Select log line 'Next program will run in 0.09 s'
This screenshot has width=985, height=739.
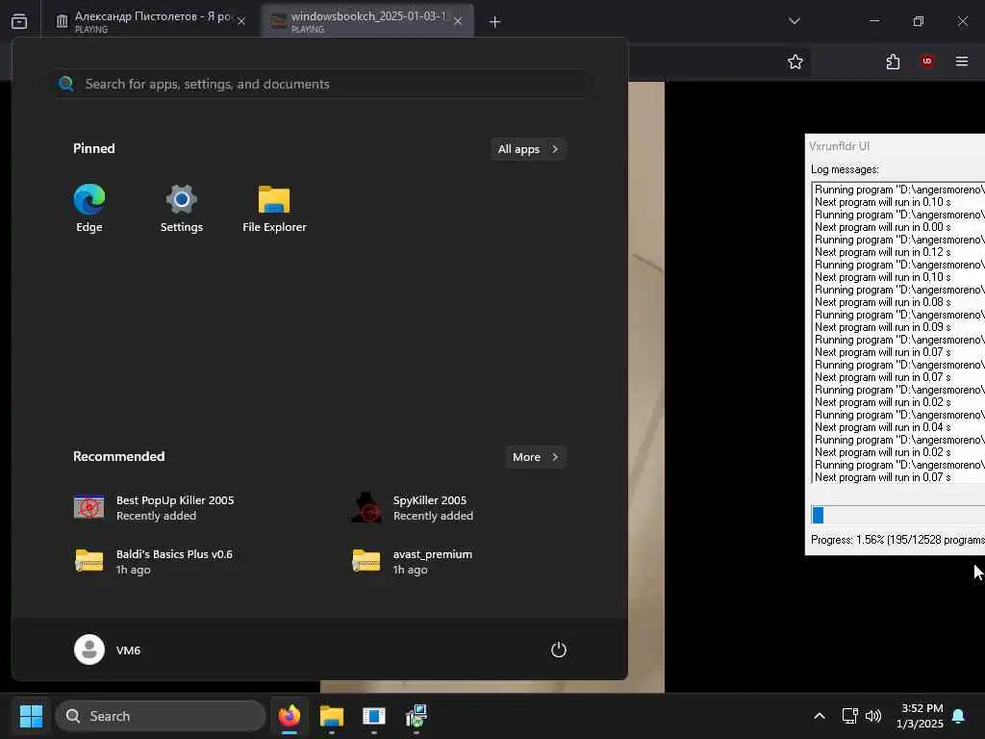coord(883,327)
